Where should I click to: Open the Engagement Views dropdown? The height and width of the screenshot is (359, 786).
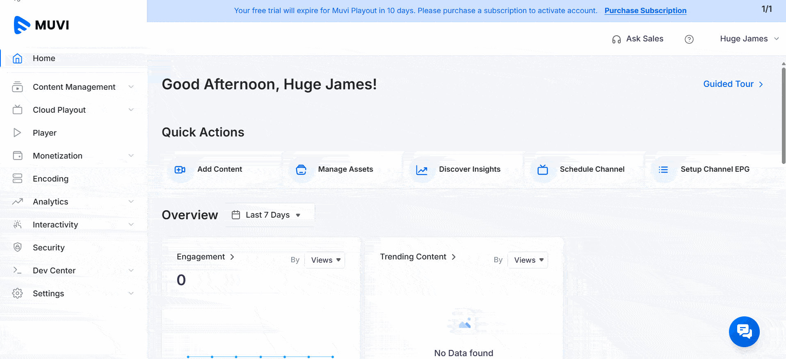325,260
